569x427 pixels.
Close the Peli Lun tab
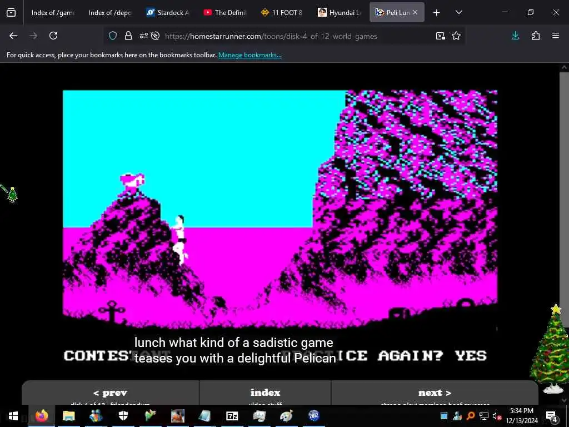pyautogui.click(x=415, y=12)
